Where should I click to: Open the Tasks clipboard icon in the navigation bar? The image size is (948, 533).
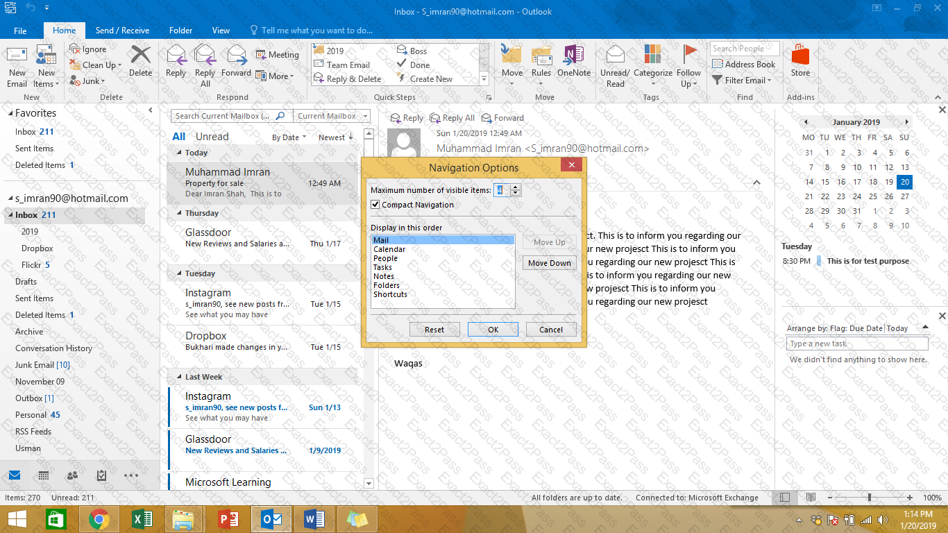[101, 475]
